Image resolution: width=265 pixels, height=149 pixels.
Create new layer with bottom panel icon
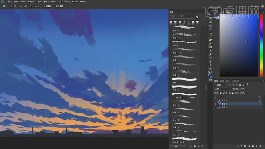(256, 146)
